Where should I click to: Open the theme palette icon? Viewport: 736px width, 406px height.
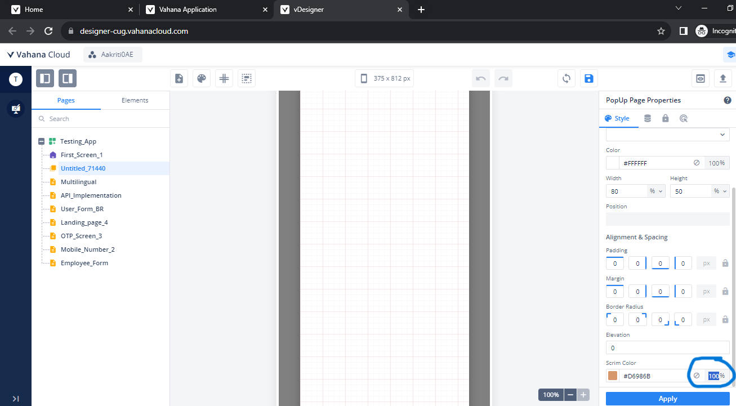[x=202, y=78]
